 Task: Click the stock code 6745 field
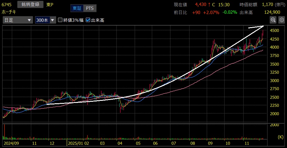coord(7,4)
